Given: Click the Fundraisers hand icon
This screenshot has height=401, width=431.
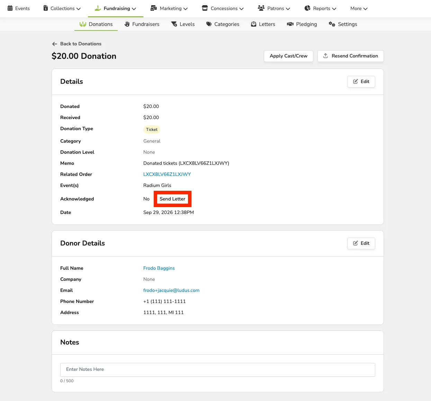Looking at the screenshot, I should (127, 24).
